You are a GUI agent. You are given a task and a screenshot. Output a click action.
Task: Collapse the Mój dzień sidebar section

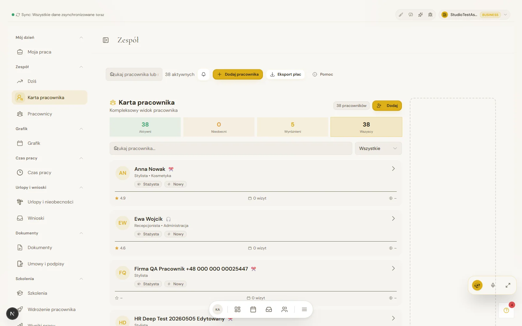[81, 37]
